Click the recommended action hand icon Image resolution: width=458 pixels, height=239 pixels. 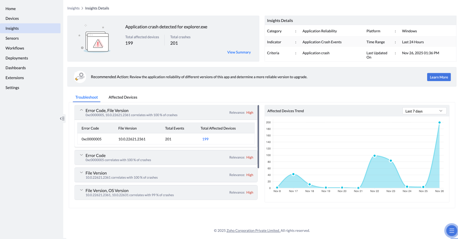80,77
